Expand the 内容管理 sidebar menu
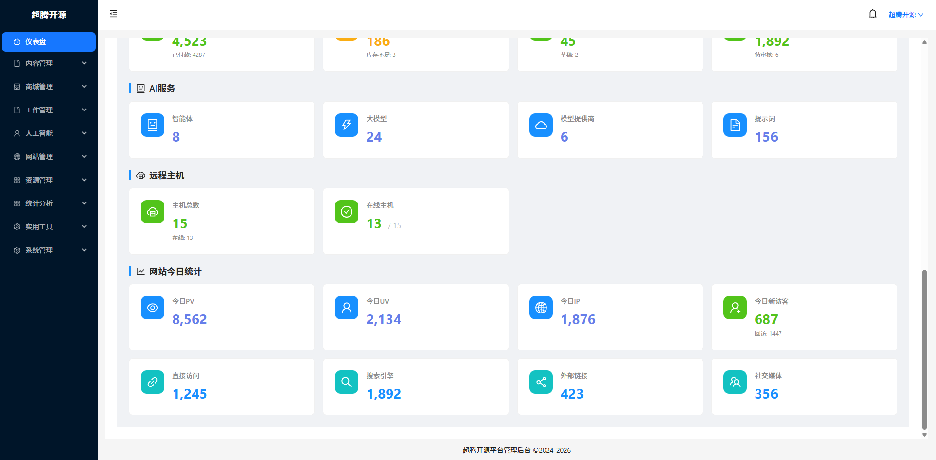The height and width of the screenshot is (460, 936). pos(48,63)
